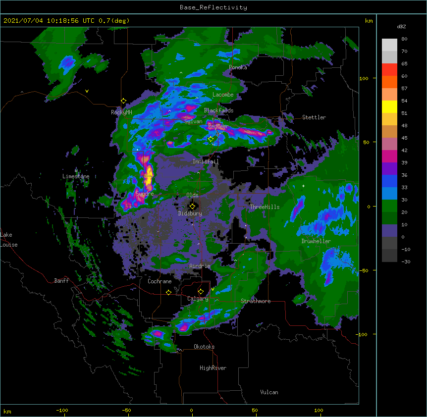The image size is (427, 417).
Task: Click the RedDeer city label
Action: point(218,126)
